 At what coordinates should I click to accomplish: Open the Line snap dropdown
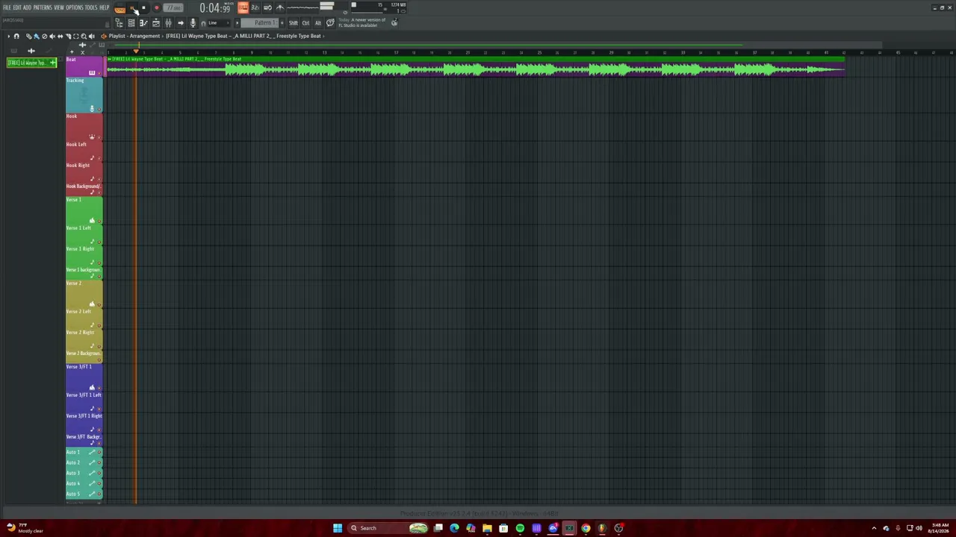[218, 23]
